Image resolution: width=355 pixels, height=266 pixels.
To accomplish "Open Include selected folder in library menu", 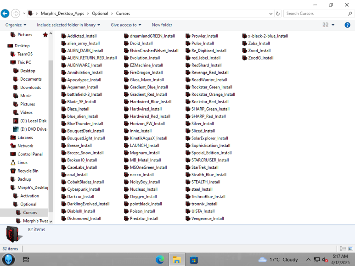I will coord(68,25).
